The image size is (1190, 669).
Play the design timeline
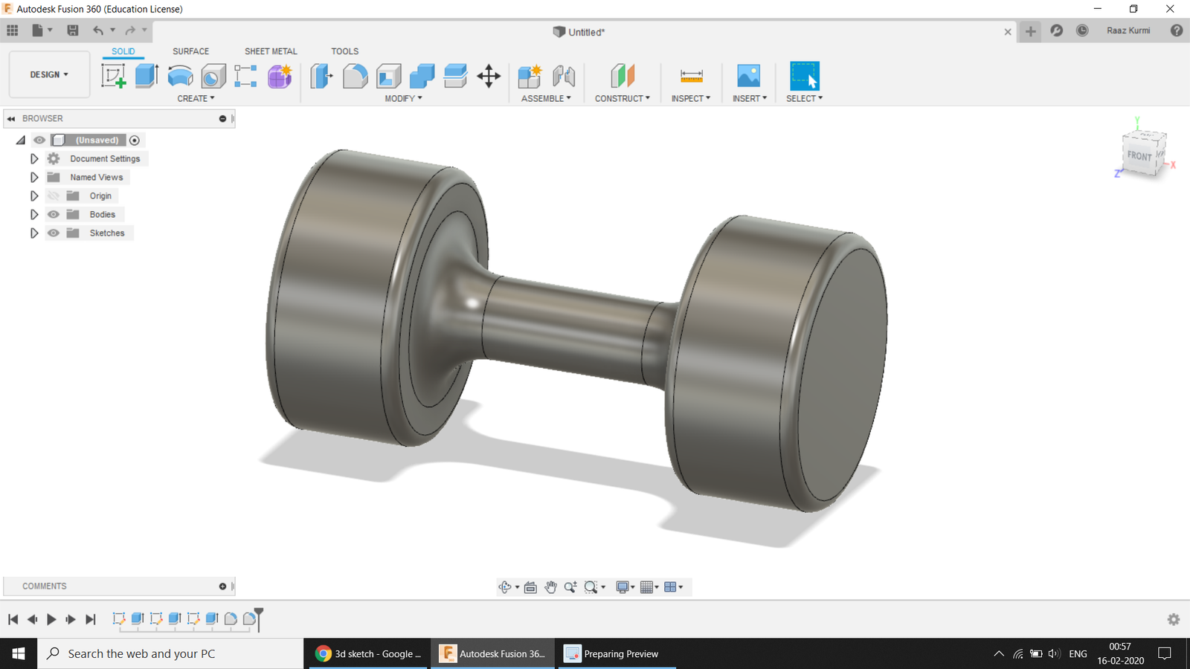[51, 619]
